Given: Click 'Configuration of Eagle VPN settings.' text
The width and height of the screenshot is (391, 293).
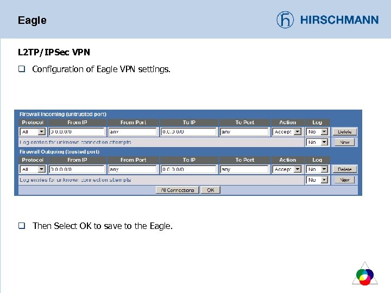Looking at the screenshot, I should coord(101,69).
